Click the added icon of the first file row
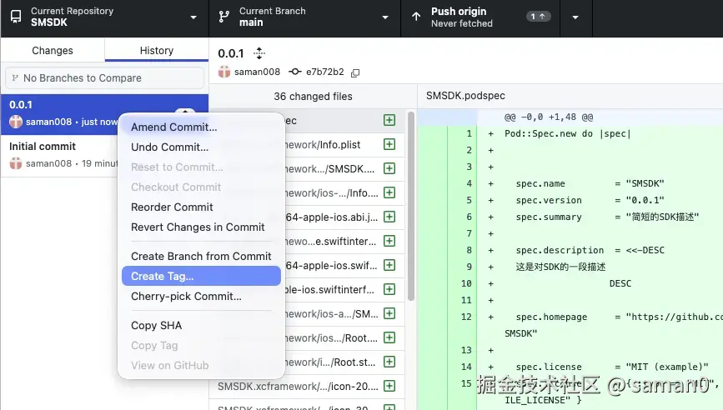This screenshot has height=410, width=723. point(389,120)
